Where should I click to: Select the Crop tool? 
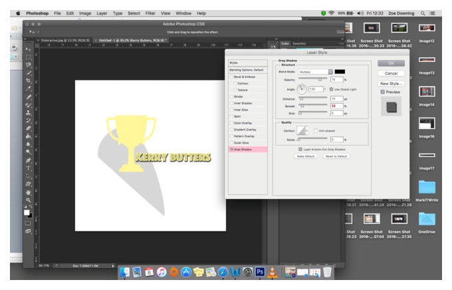pos(28,80)
